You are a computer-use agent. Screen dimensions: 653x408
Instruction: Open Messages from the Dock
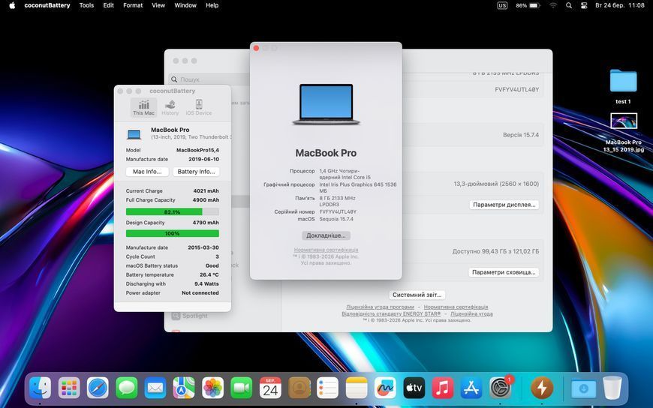pos(127,388)
